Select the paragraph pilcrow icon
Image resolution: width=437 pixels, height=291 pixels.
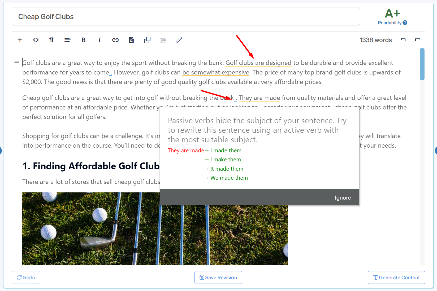coord(51,40)
